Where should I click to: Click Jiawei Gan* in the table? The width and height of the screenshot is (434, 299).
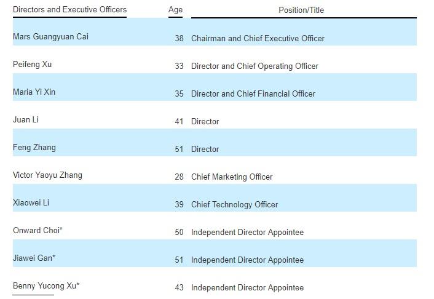pos(34,258)
